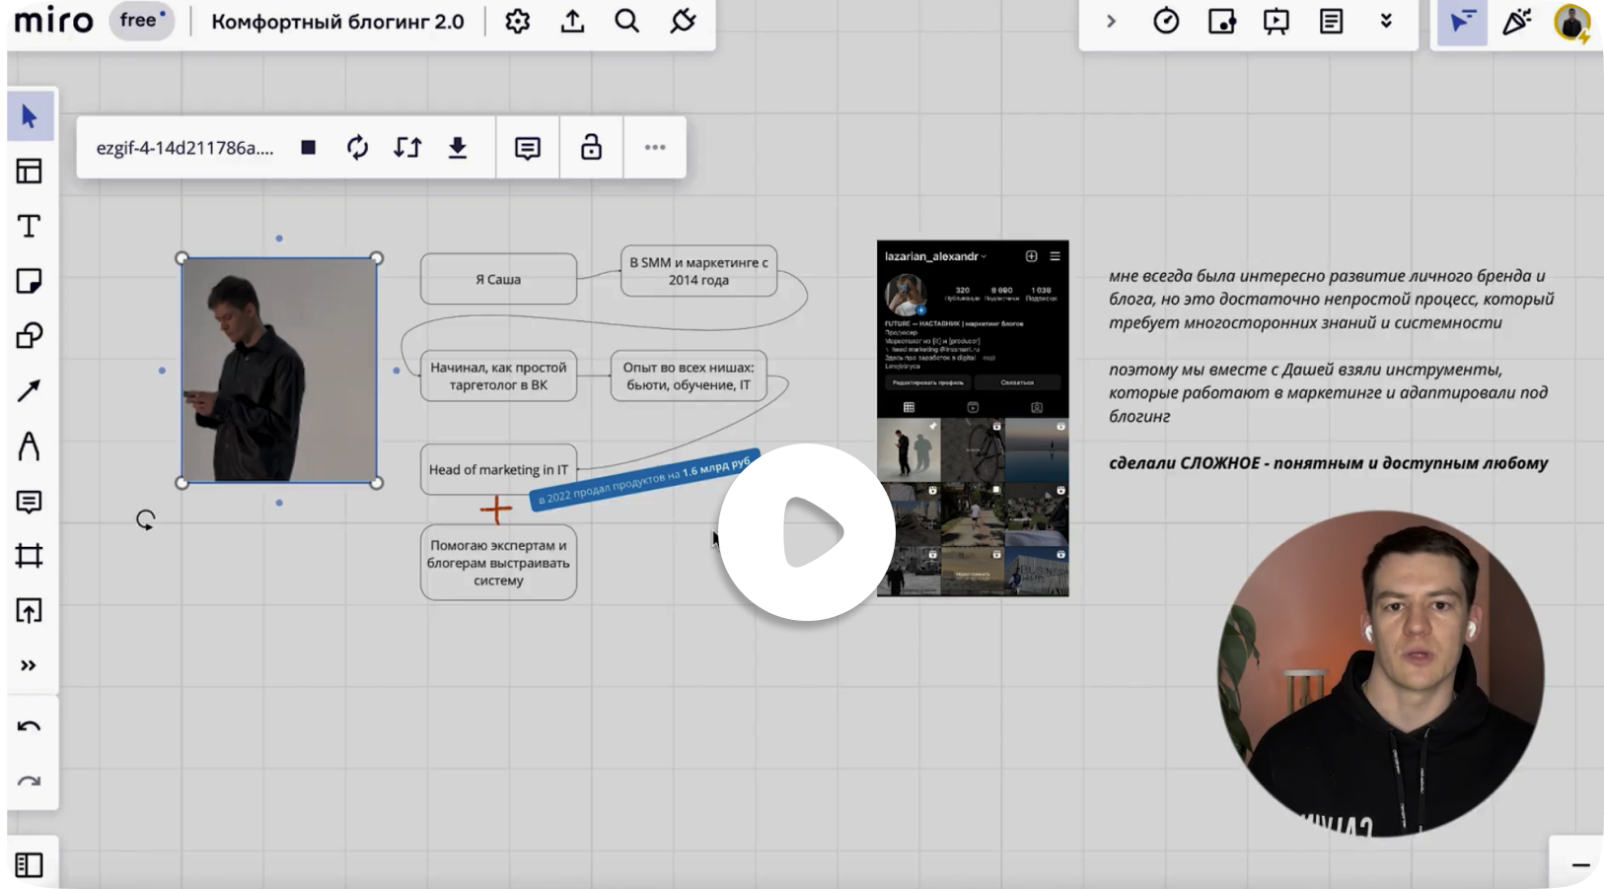Image resolution: width=1604 pixels, height=889 pixels.
Task: Open the user profile avatar
Action: tap(1571, 23)
